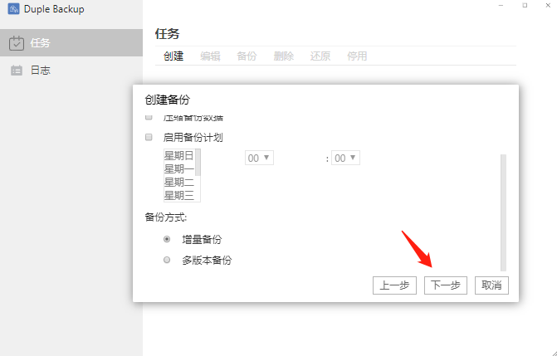Image resolution: width=557 pixels, height=356 pixels.
Task: Close the Duple Backup window
Action: 546,6
